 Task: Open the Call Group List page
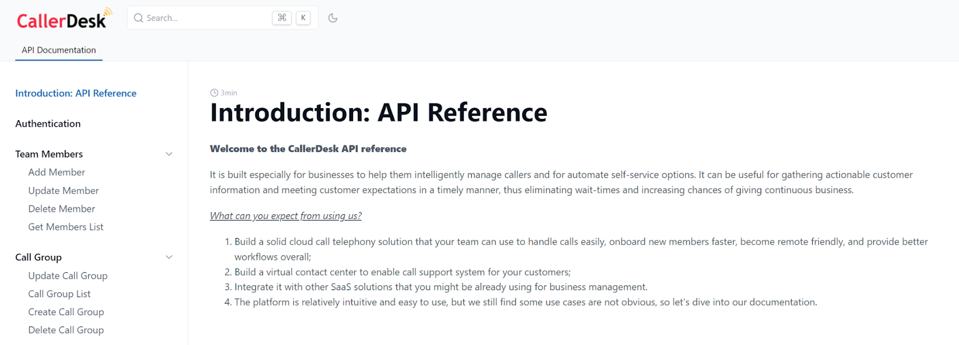[x=59, y=294]
